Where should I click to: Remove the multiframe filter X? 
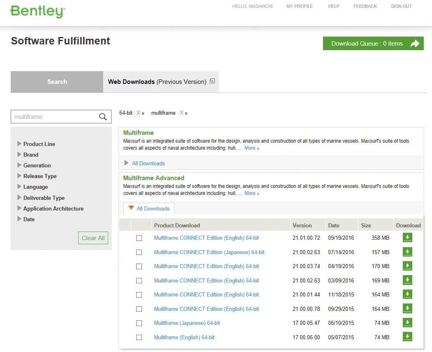pyautogui.click(x=181, y=113)
